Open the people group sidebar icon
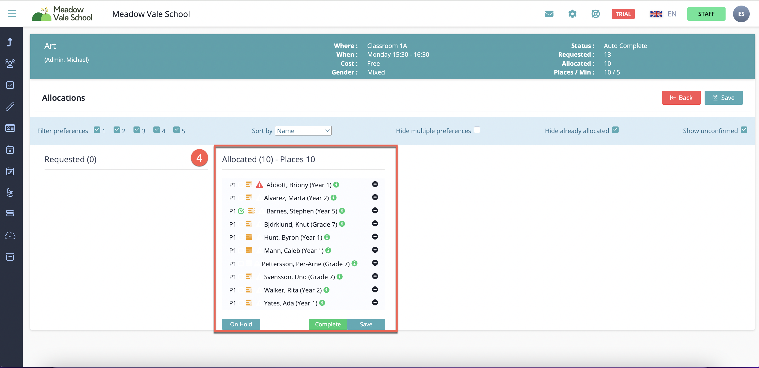759x368 pixels. [10, 64]
